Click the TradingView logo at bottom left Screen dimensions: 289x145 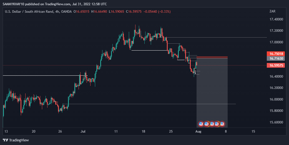(16, 140)
